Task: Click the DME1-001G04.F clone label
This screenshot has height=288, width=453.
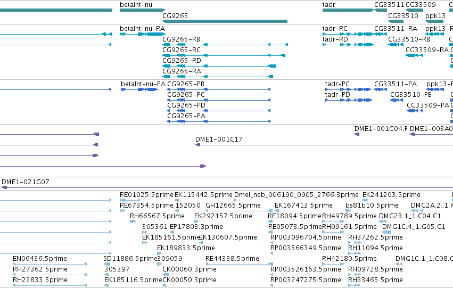Action: 381,129
